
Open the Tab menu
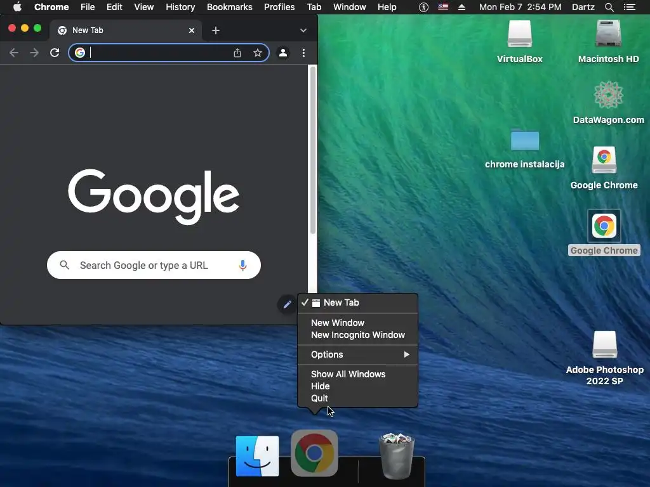tap(314, 7)
